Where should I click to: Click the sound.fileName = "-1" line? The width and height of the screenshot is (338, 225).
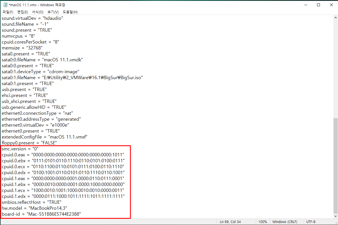(x=25, y=24)
